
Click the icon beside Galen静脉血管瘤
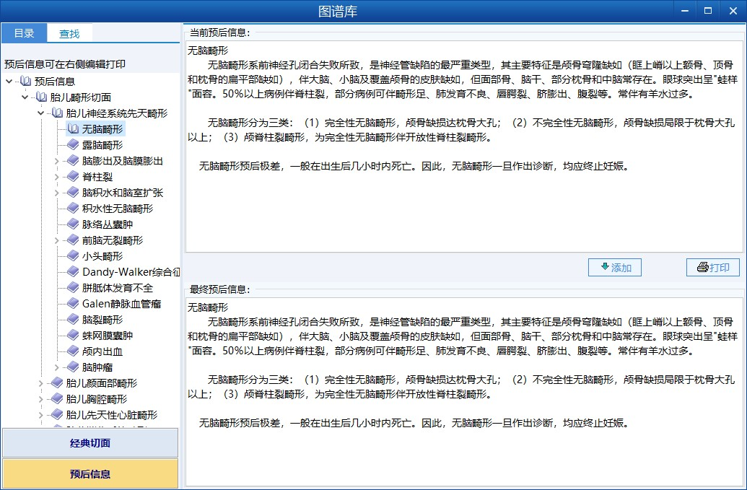point(73,304)
